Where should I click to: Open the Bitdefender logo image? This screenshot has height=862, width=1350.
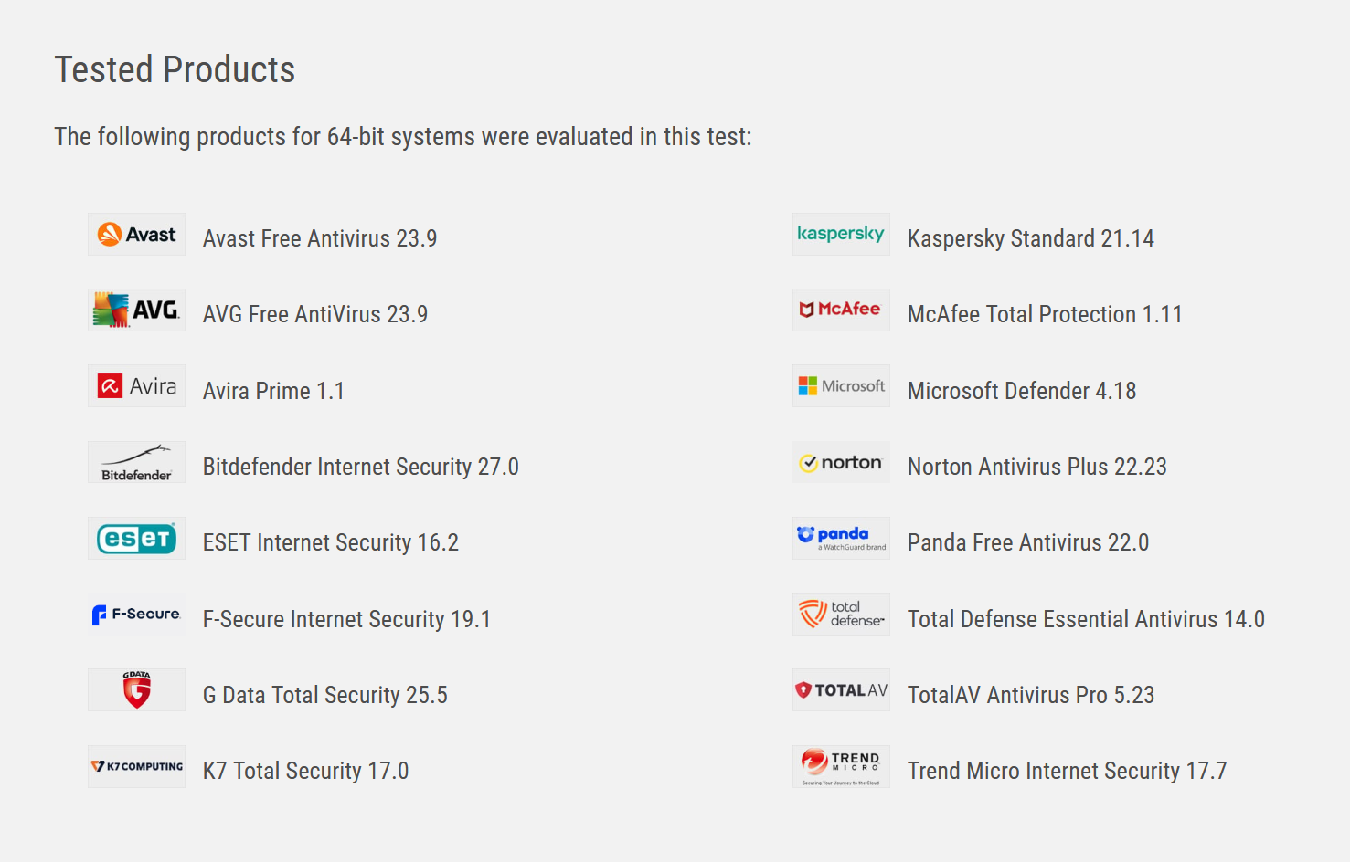click(136, 463)
